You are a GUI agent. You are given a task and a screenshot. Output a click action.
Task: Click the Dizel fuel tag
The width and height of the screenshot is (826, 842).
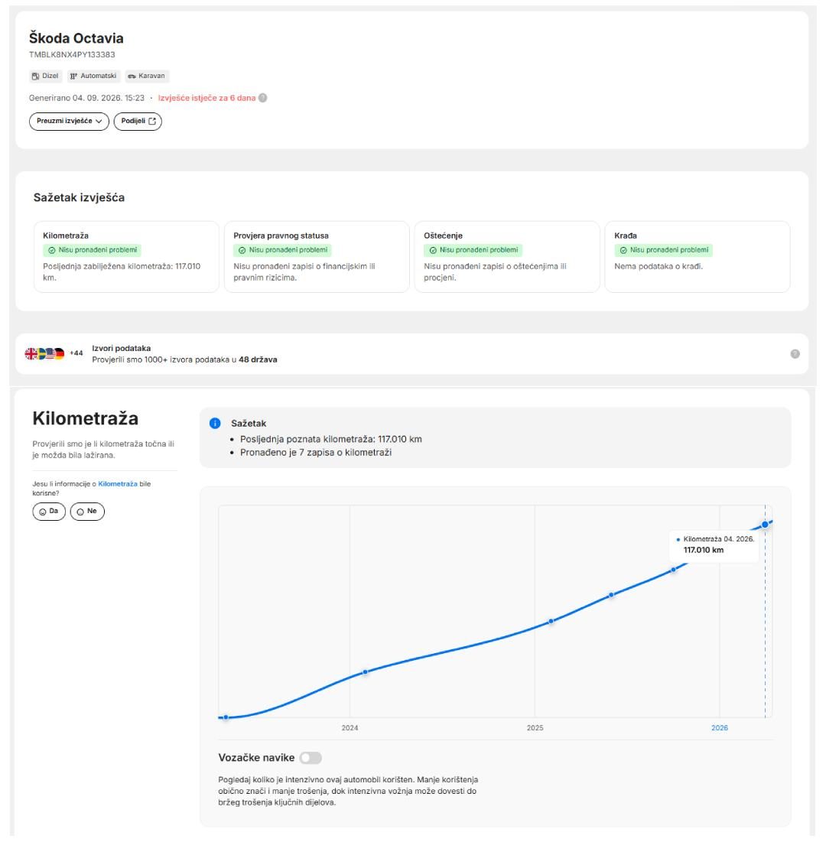pos(45,76)
